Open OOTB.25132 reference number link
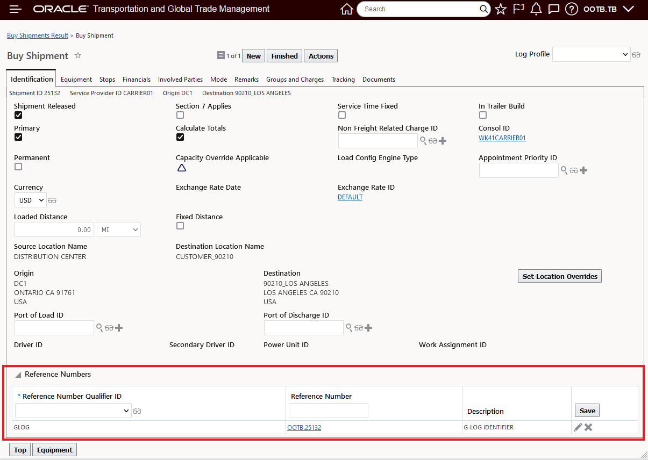Image resolution: width=648 pixels, height=460 pixels. (x=304, y=428)
